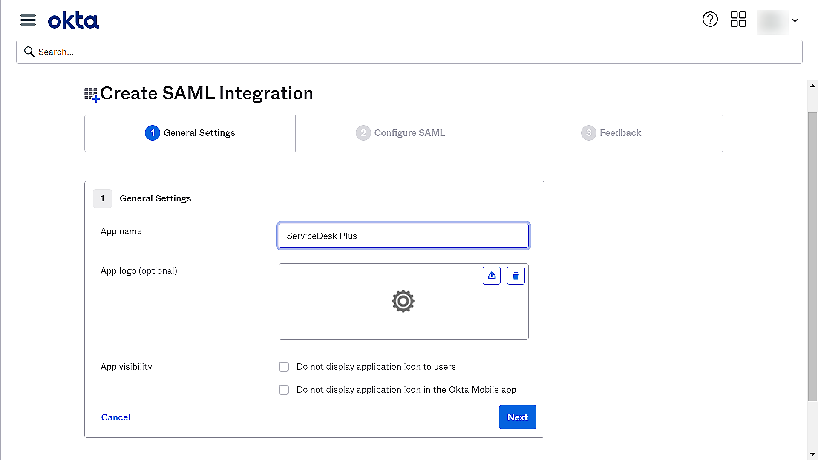Click the vertical scrollbar thumb
The height and width of the screenshot is (460, 818).
(812, 256)
